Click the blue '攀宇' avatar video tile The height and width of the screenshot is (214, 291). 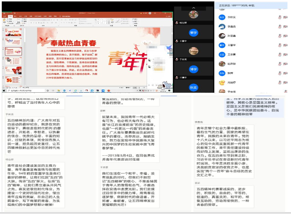click(x=193, y=32)
